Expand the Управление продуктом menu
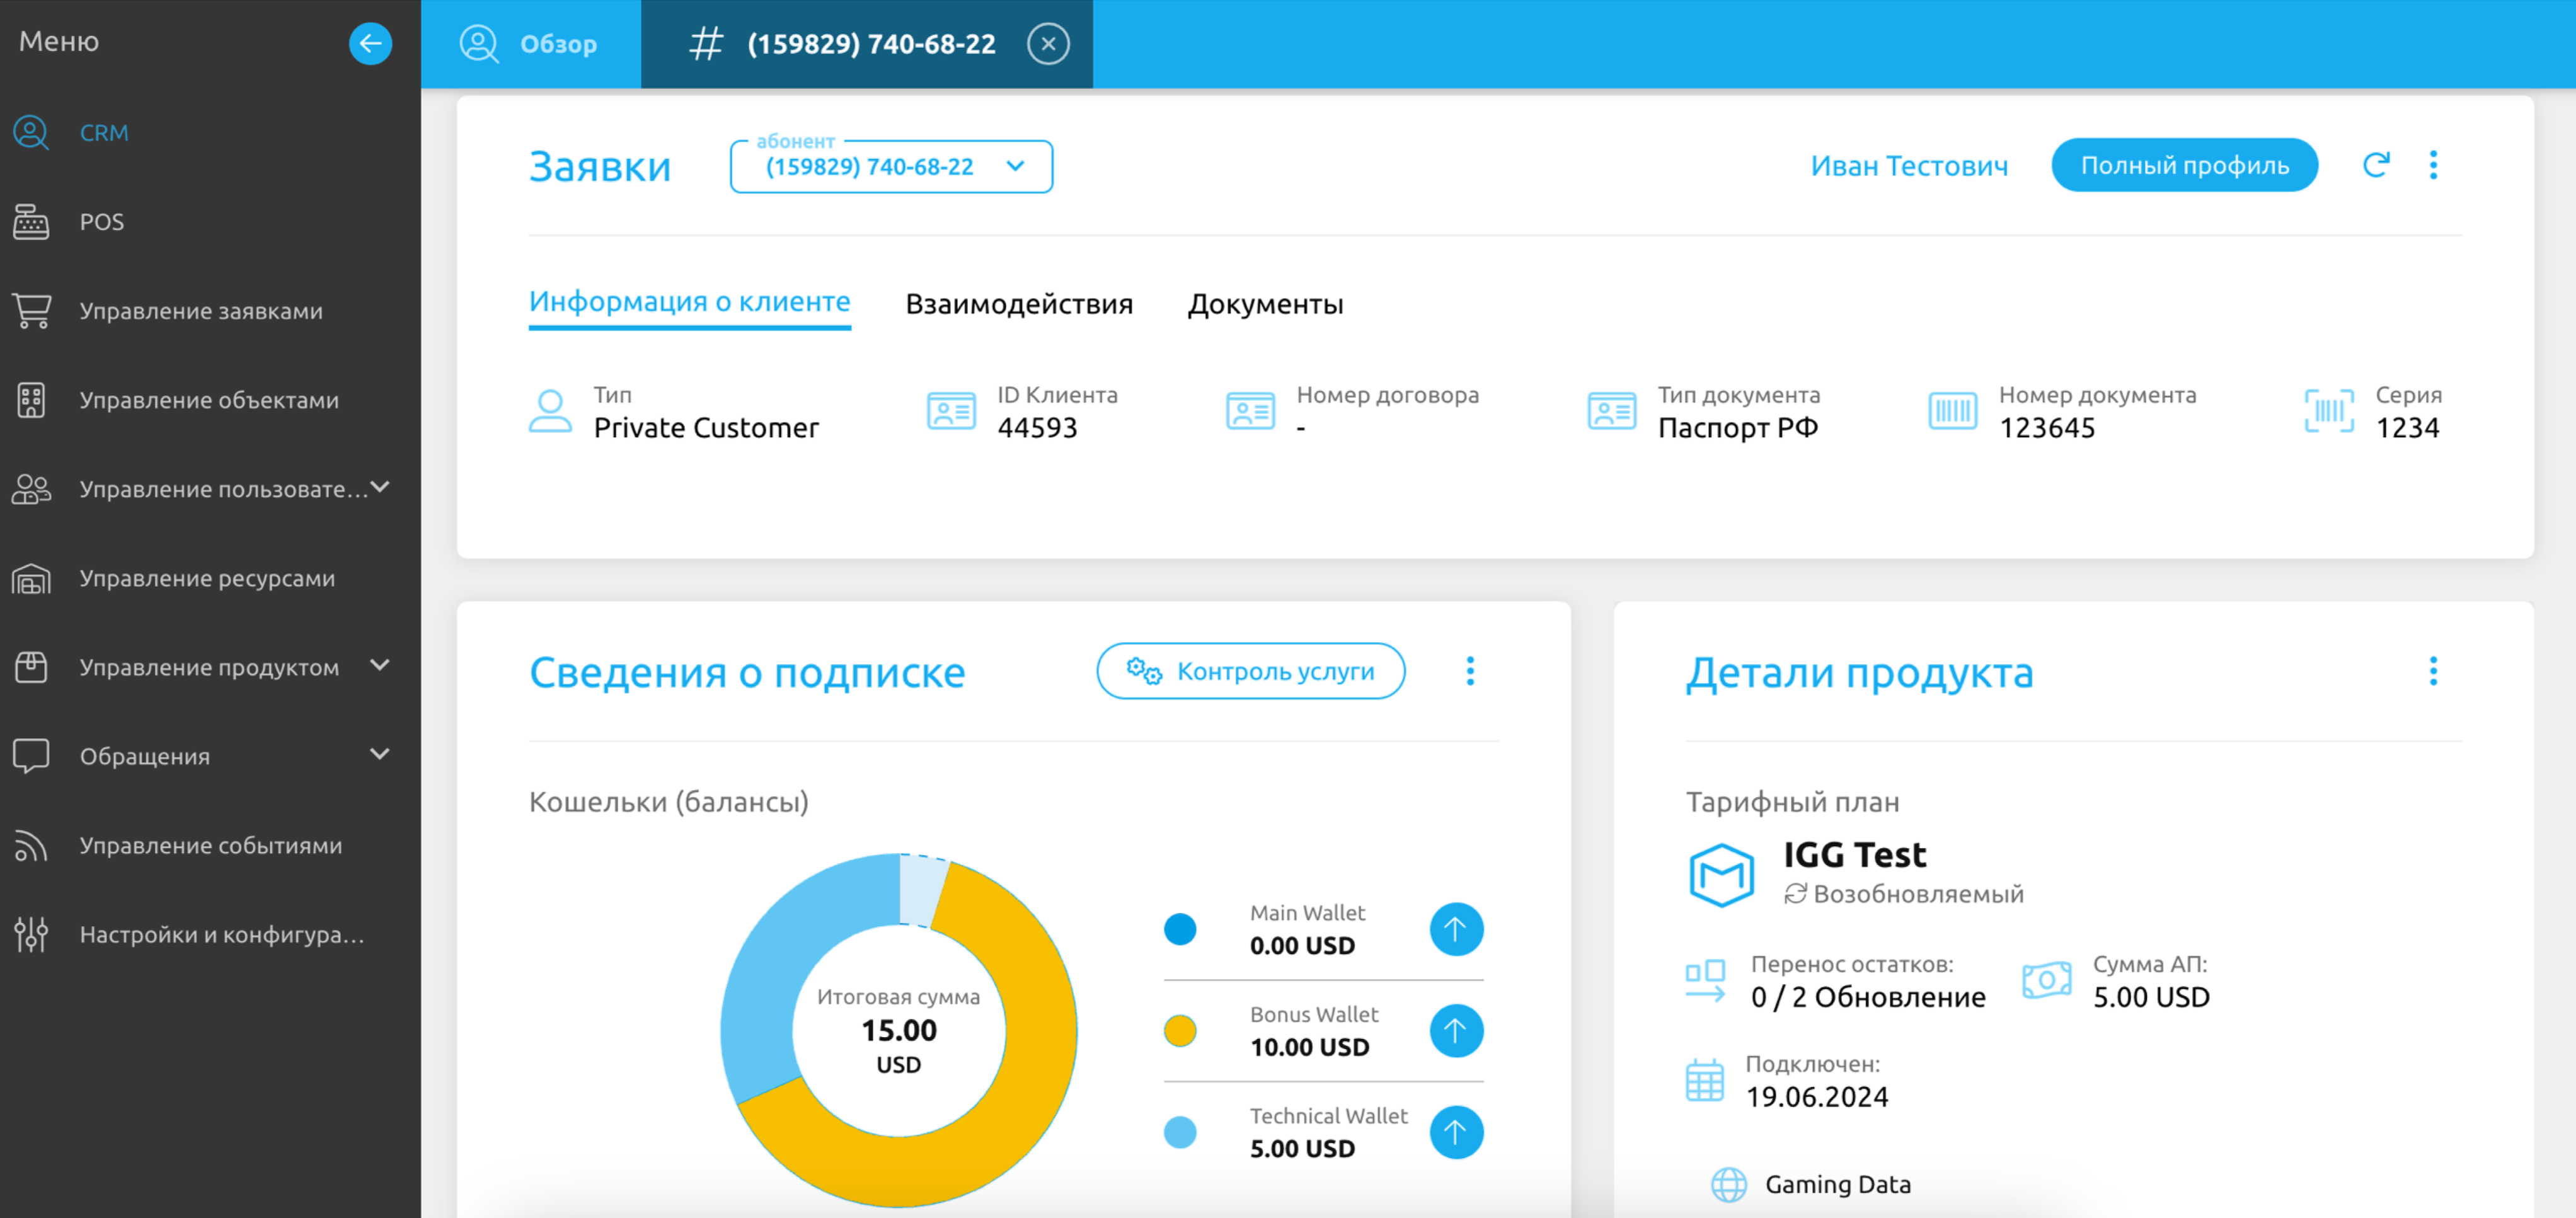Viewport: 2576px width, 1218px height. click(x=379, y=665)
